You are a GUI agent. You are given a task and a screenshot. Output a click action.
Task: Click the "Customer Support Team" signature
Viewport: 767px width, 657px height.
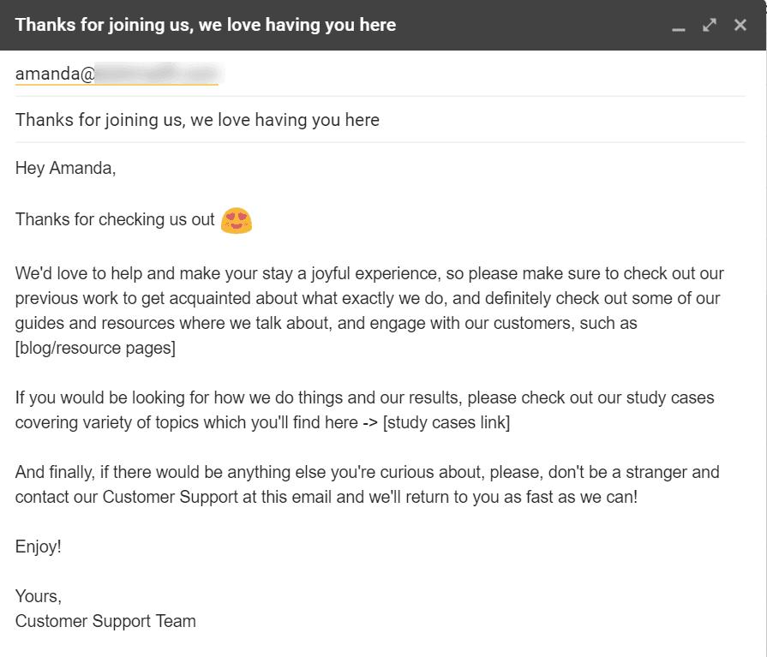pos(105,621)
